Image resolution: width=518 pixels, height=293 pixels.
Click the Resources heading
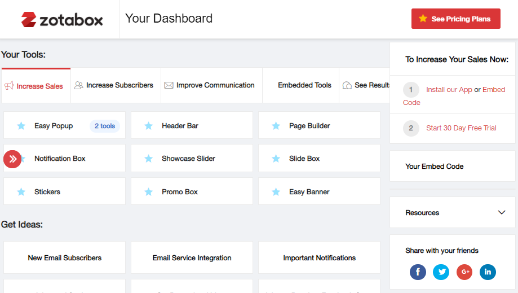[422, 213]
